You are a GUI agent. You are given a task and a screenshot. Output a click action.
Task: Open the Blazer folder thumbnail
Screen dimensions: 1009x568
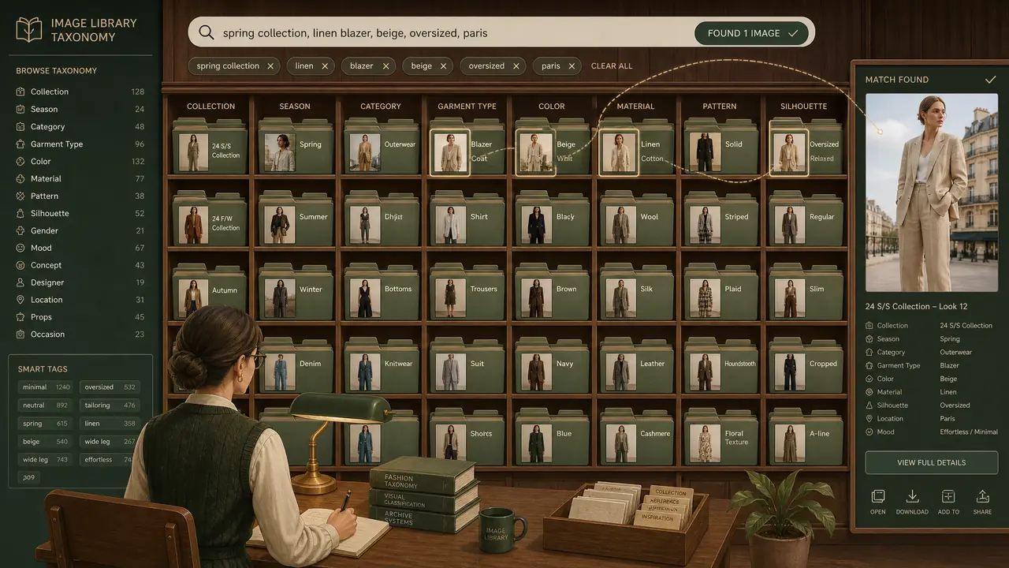pos(450,152)
